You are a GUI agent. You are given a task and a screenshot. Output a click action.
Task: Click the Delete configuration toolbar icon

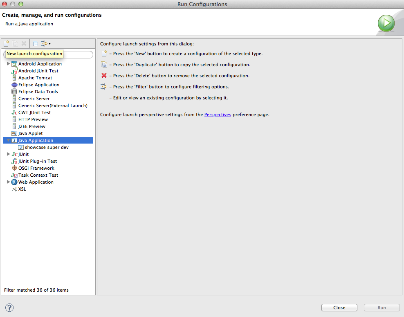(x=24, y=43)
